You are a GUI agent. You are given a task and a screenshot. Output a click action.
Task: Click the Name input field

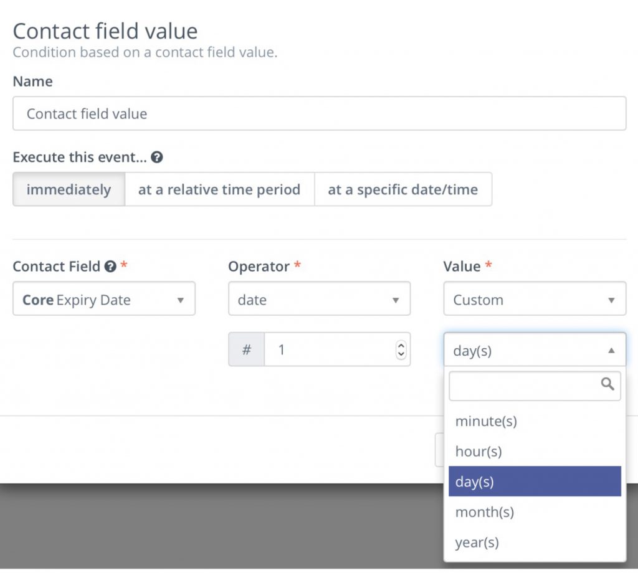[x=320, y=113]
